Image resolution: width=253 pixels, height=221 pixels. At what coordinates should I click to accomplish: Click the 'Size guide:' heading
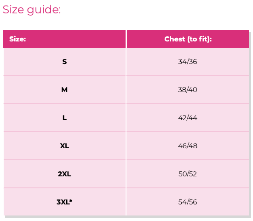[32, 10]
